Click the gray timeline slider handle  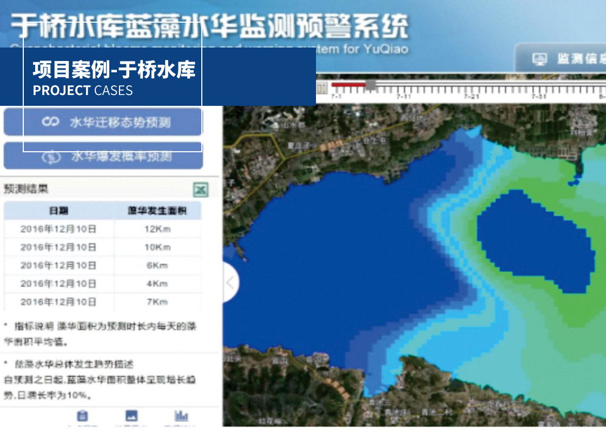pos(371,85)
